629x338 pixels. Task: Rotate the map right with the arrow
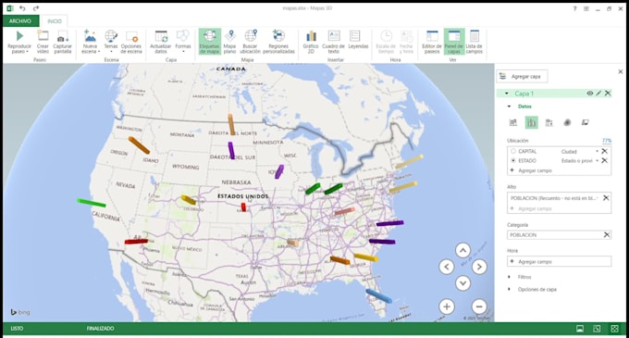point(479,267)
